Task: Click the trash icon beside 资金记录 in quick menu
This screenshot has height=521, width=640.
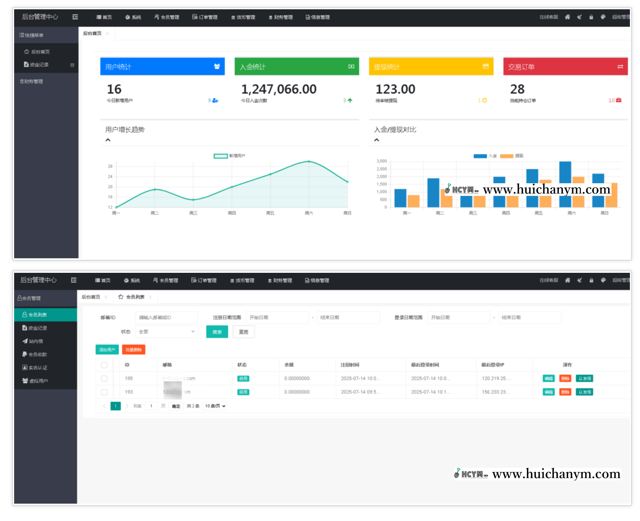Action: (72, 65)
